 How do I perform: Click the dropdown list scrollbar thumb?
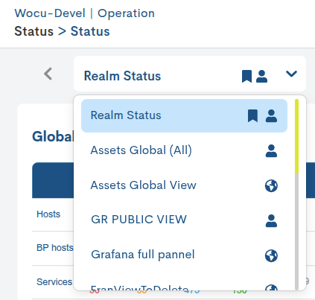(x=296, y=136)
